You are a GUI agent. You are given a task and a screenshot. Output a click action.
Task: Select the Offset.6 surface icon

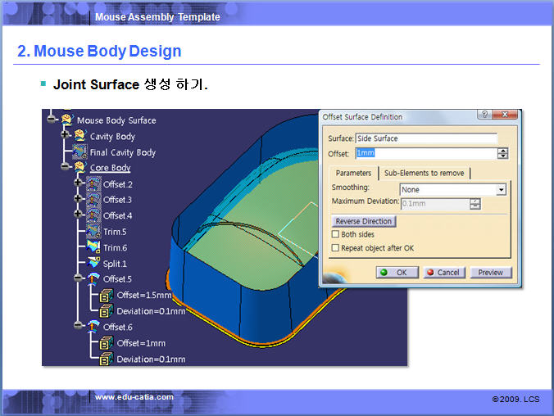point(93,328)
